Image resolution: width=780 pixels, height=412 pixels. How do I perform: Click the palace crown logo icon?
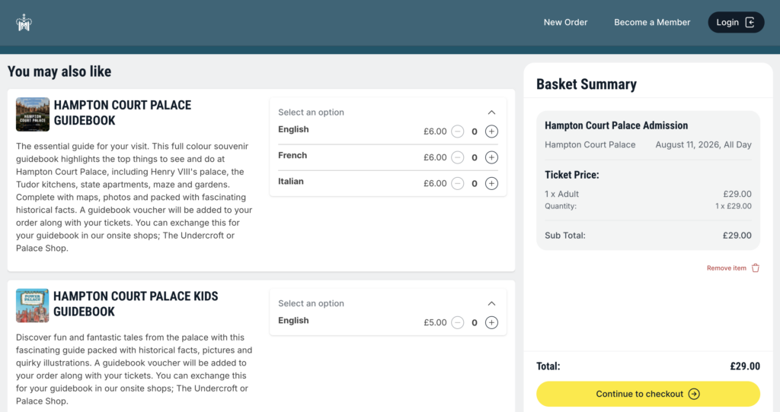click(24, 22)
